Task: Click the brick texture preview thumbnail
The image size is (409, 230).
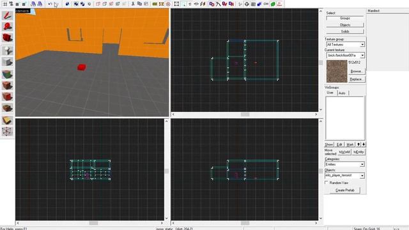Action: point(337,71)
